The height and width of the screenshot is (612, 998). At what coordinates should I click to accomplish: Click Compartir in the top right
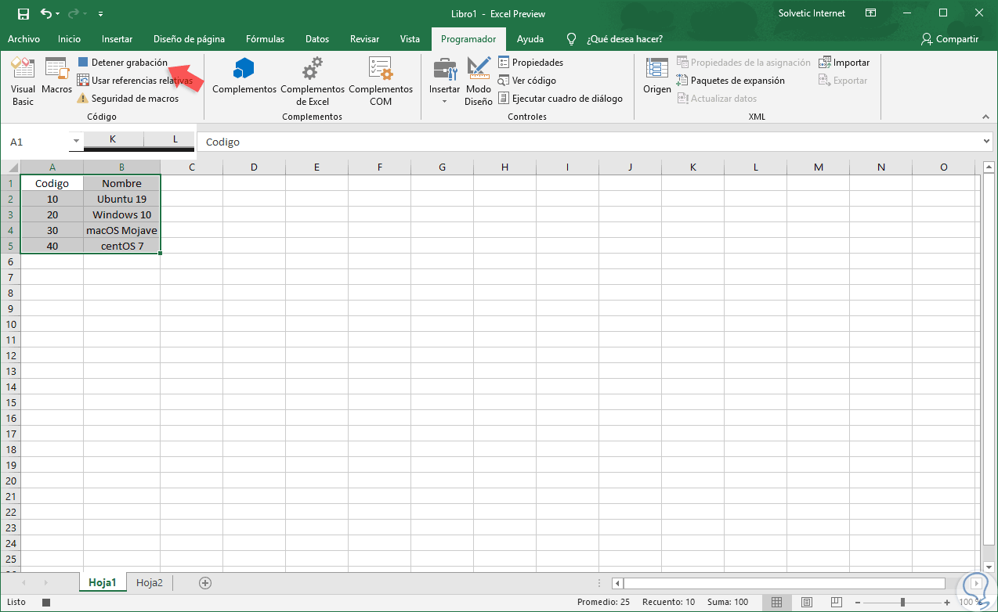click(x=956, y=38)
